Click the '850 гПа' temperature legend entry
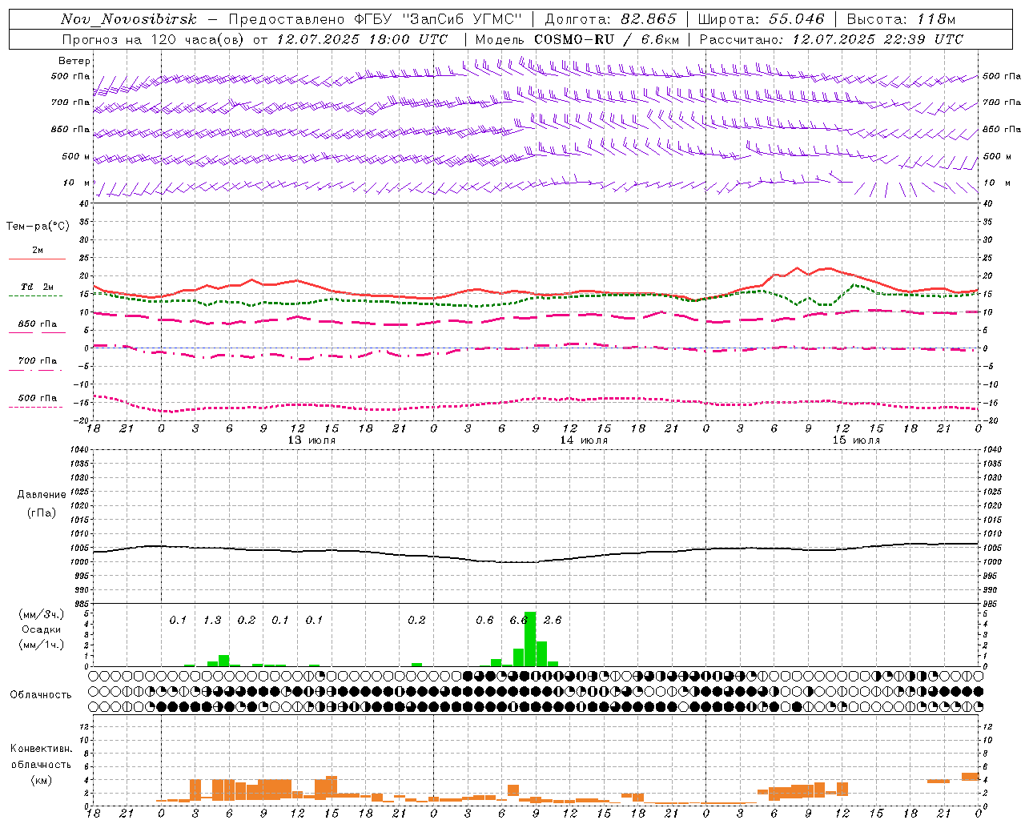This screenshot has width=1025, height=820. tap(38, 324)
